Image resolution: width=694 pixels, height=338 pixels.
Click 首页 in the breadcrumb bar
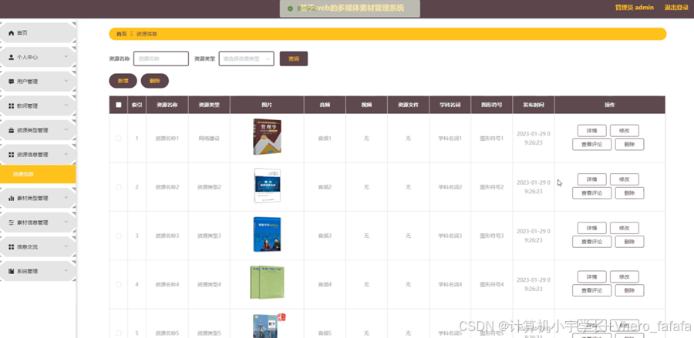(x=121, y=34)
